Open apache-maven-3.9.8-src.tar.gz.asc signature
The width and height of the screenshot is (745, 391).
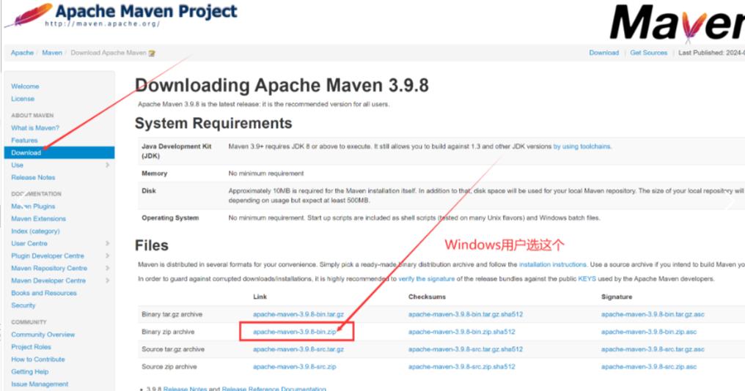click(653, 349)
